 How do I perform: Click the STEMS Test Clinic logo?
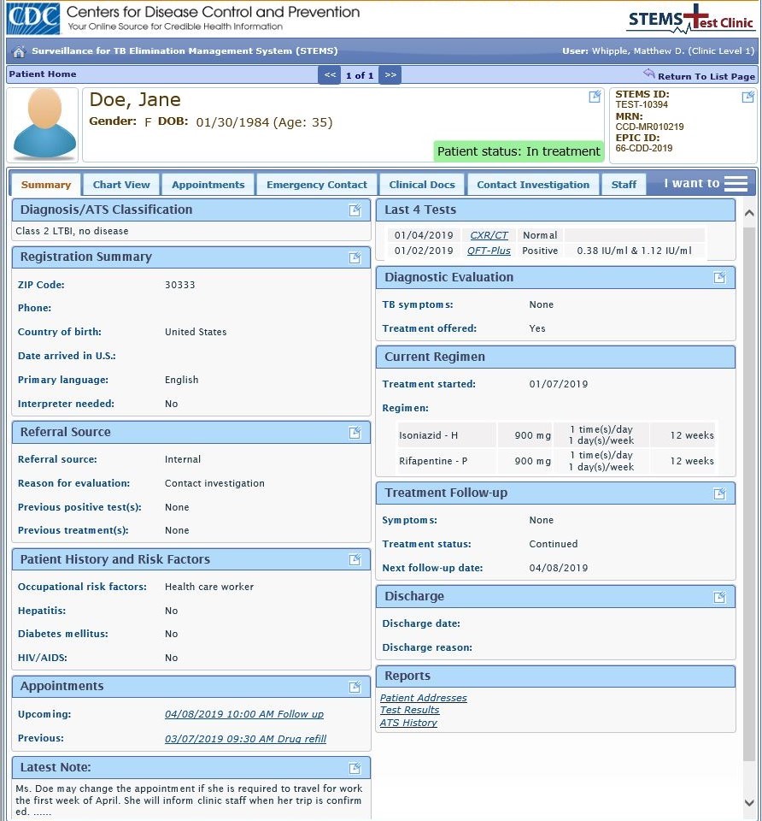(x=691, y=20)
